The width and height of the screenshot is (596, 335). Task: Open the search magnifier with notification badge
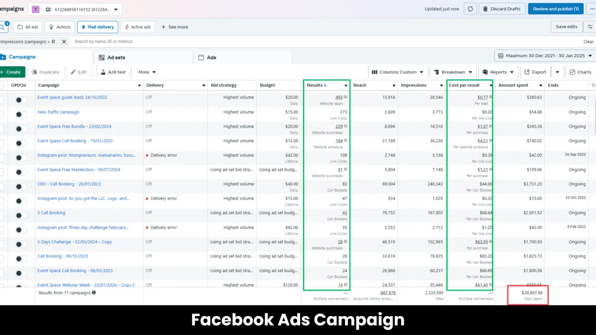click(x=4, y=27)
